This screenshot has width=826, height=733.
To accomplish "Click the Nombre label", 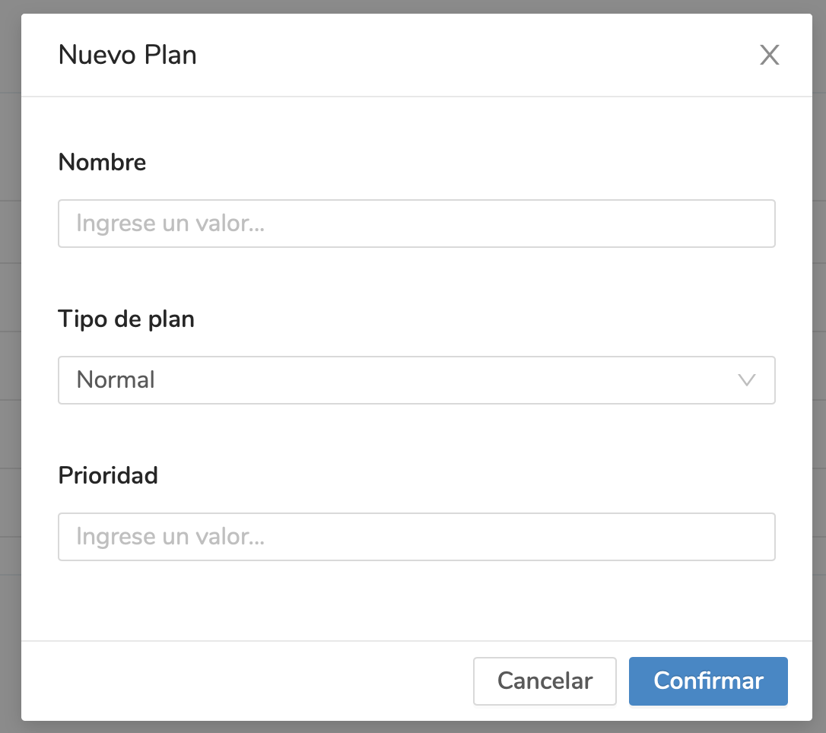I will (102, 162).
